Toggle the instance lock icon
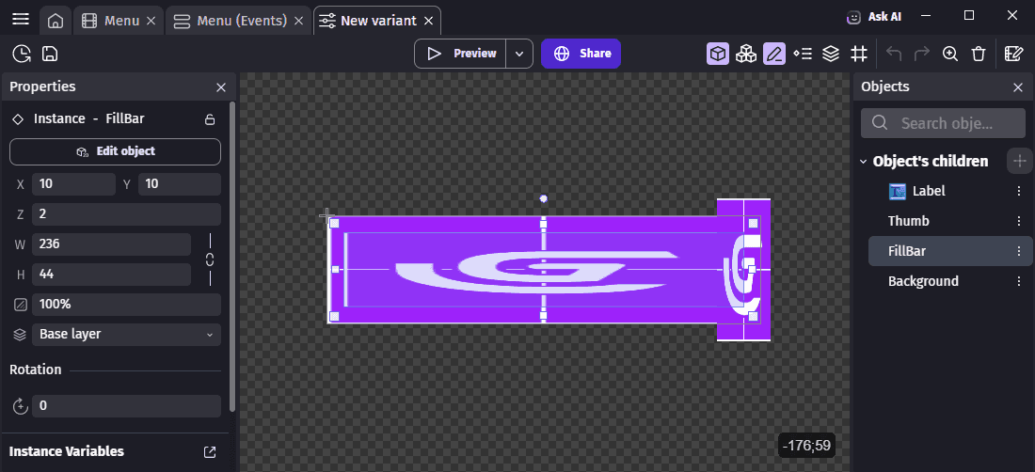This screenshot has height=472, width=1035. [210, 119]
